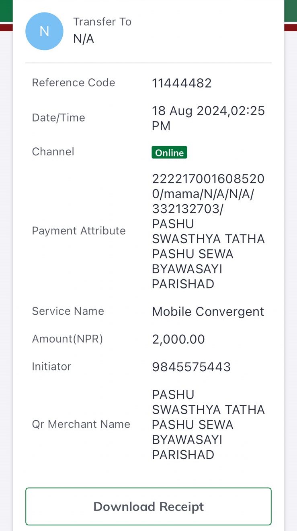Tap the Date/Time label

coord(59,118)
